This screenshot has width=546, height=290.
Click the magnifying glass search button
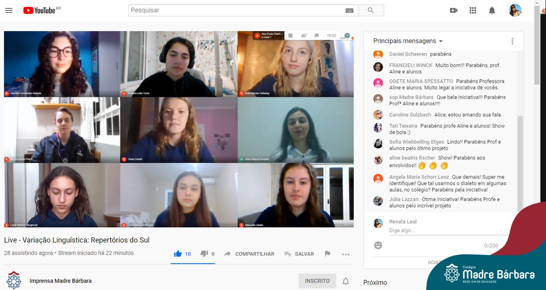(x=371, y=10)
